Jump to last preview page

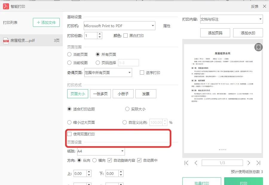[x=258, y=163]
